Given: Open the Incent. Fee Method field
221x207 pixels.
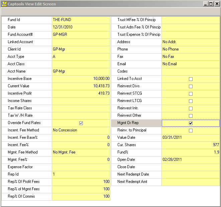Looking at the screenshot, I should coord(81,130).
